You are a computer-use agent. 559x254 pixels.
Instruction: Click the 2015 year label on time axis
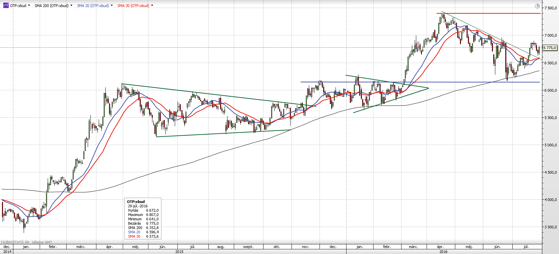[179, 252]
